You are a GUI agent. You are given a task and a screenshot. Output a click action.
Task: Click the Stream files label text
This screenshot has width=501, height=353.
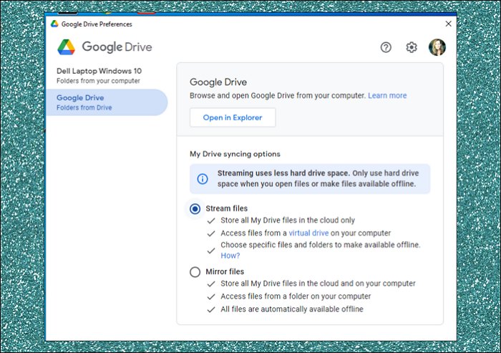pos(227,208)
